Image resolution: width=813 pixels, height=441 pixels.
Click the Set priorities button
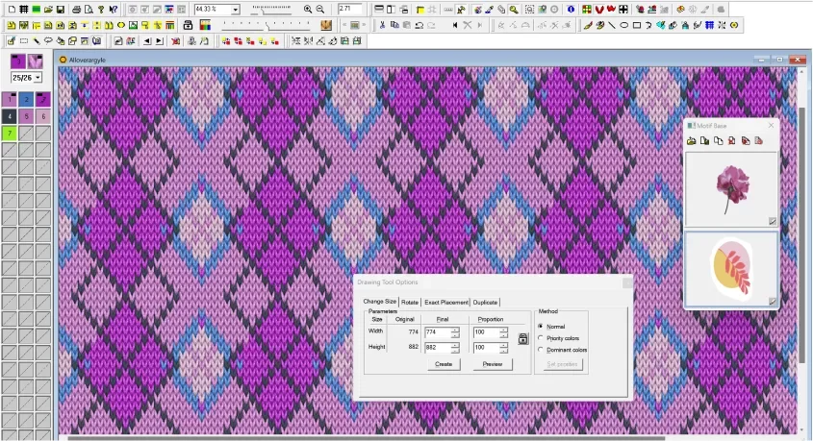pyautogui.click(x=562, y=364)
